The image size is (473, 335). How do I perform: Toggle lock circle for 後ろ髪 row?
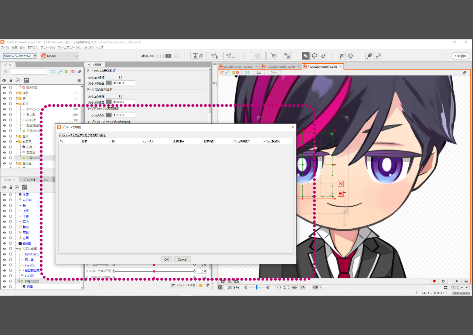(x=11, y=243)
